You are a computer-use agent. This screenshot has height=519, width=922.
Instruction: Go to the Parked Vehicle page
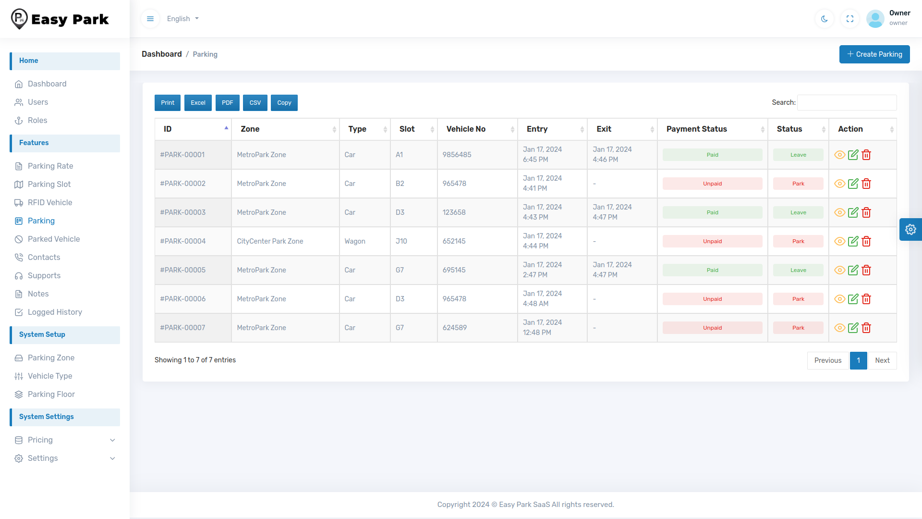(54, 239)
